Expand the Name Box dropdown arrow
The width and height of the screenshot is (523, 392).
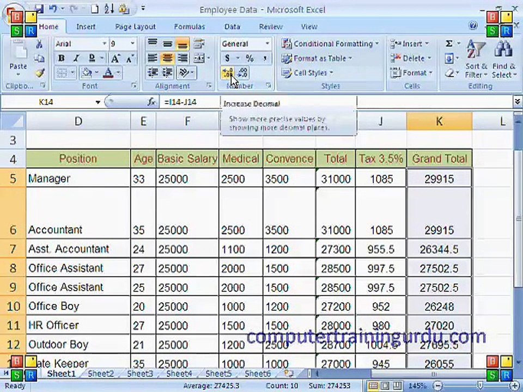click(x=98, y=102)
